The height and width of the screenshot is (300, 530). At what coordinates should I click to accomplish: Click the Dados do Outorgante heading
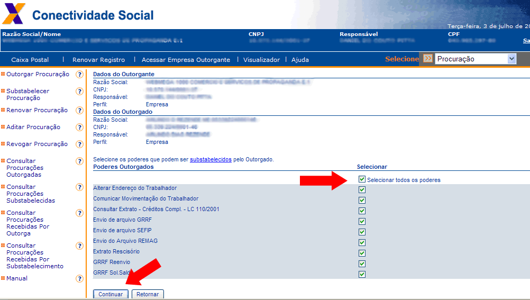124,74
